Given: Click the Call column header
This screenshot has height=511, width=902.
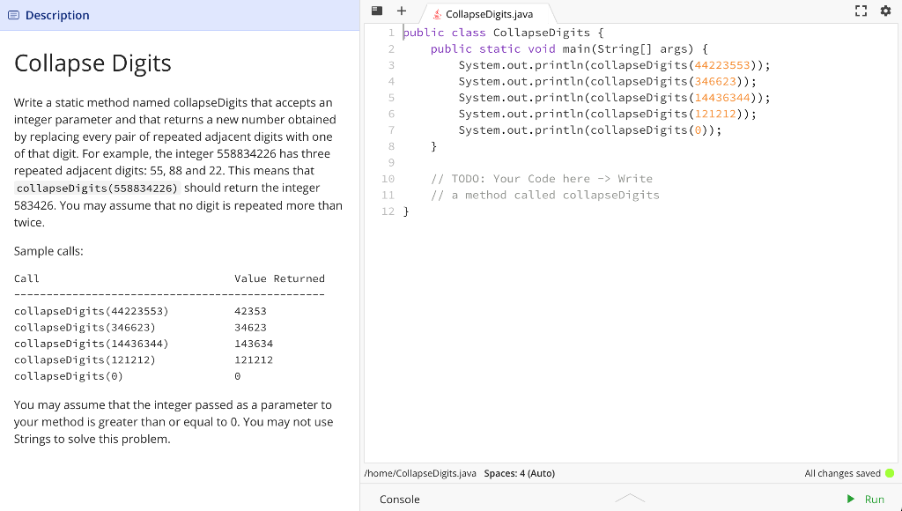Looking at the screenshot, I should (26, 278).
